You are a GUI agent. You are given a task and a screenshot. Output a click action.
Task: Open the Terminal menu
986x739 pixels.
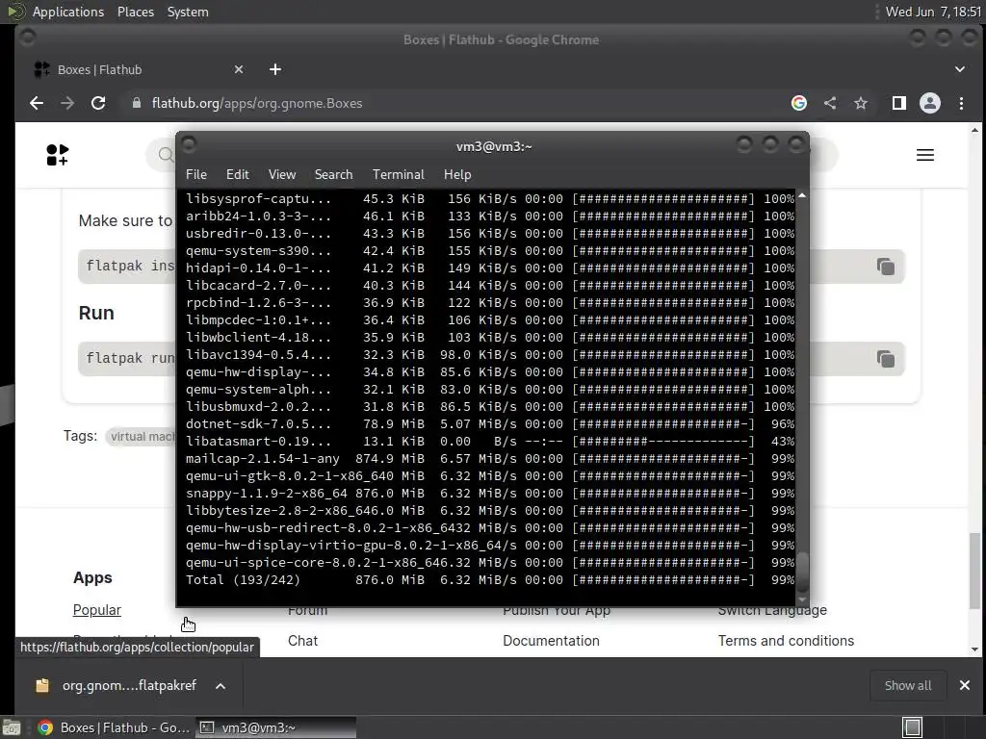[398, 175]
